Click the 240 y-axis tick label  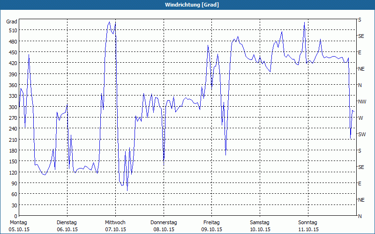(x=13, y=129)
